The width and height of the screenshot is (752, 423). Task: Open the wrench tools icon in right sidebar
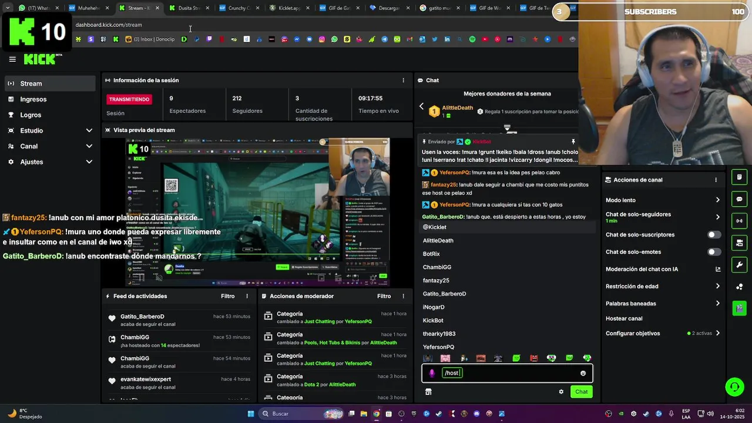coord(740,264)
